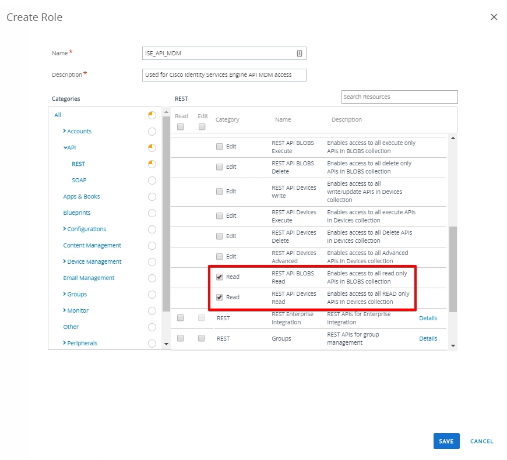Open Details link for Groups REST
The height and width of the screenshot is (460, 507).
428,339
